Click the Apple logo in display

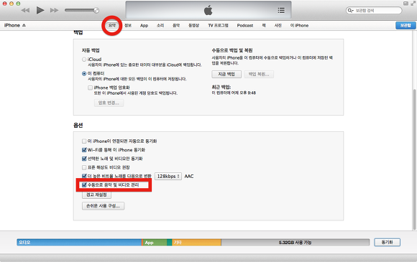pyautogui.click(x=208, y=10)
